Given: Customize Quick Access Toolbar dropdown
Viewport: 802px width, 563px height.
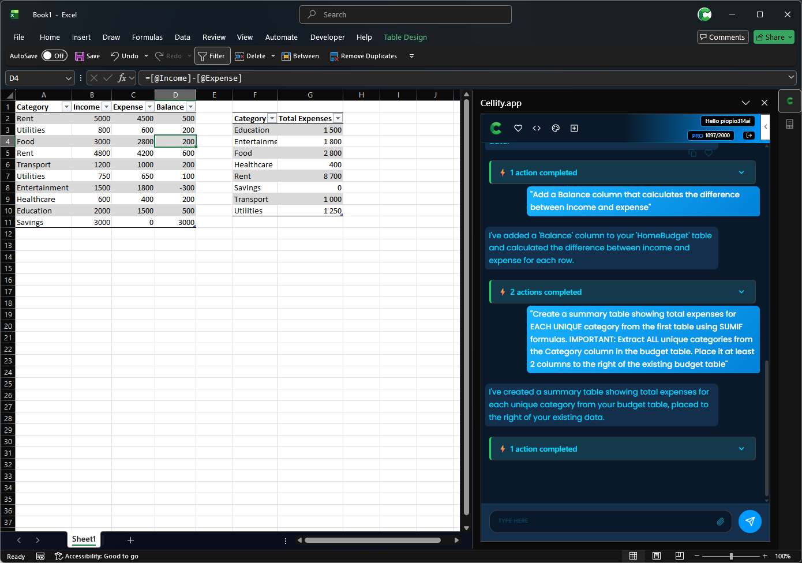Looking at the screenshot, I should [x=411, y=56].
